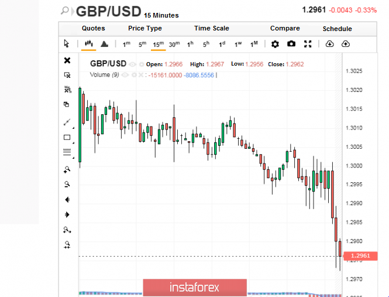The height and width of the screenshot is (297, 389).
Task: Click the -0.33% change value
Action: pyautogui.click(x=366, y=10)
